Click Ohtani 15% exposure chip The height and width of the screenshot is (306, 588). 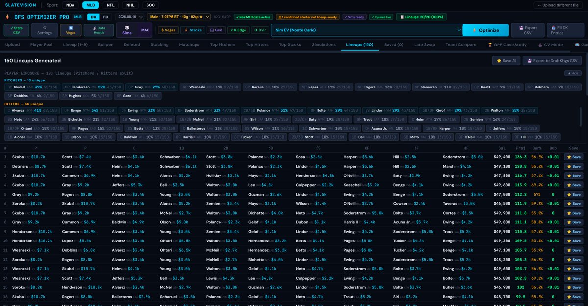(35, 128)
